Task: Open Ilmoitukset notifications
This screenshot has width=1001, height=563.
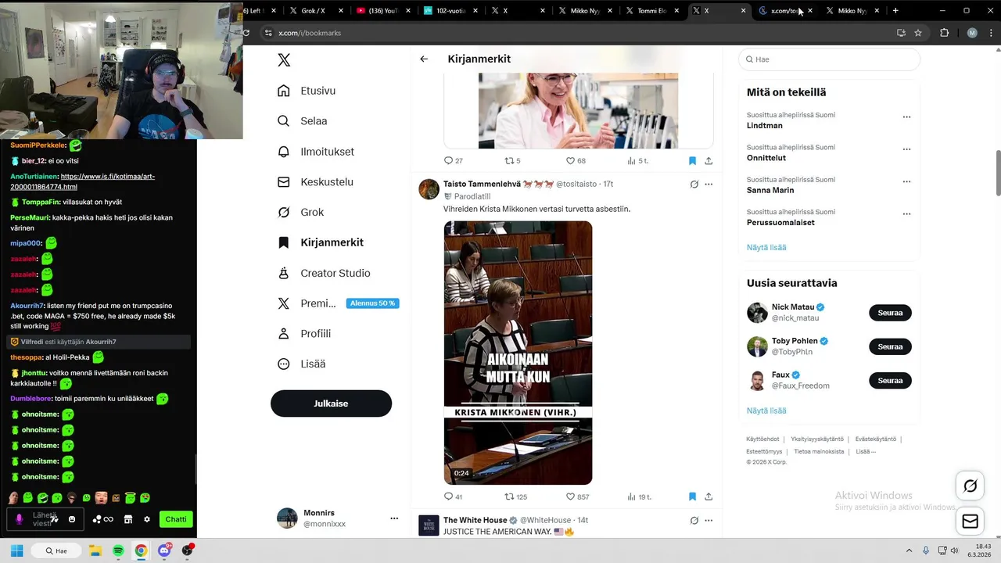Action: click(316, 152)
